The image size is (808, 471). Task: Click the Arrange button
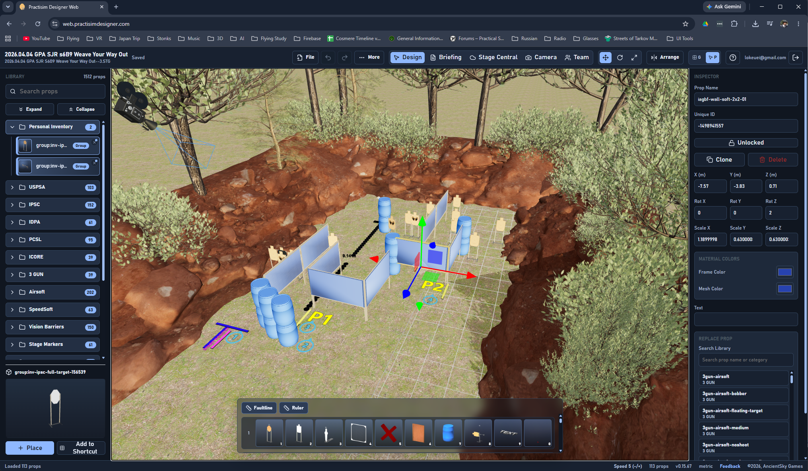665,58
